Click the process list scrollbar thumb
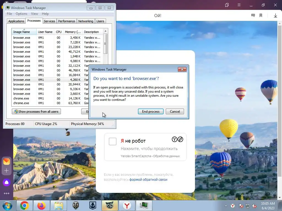282x211 pixels. coord(105,44)
